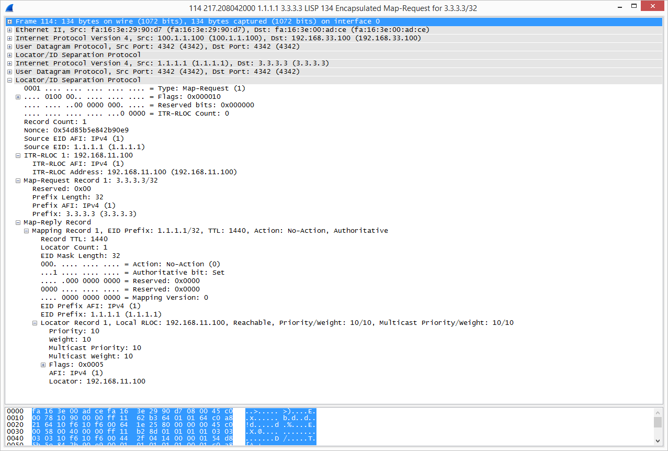
Task: Select the Nonce: 0x54d85b5e842b90e9 line
Action: click(76, 130)
